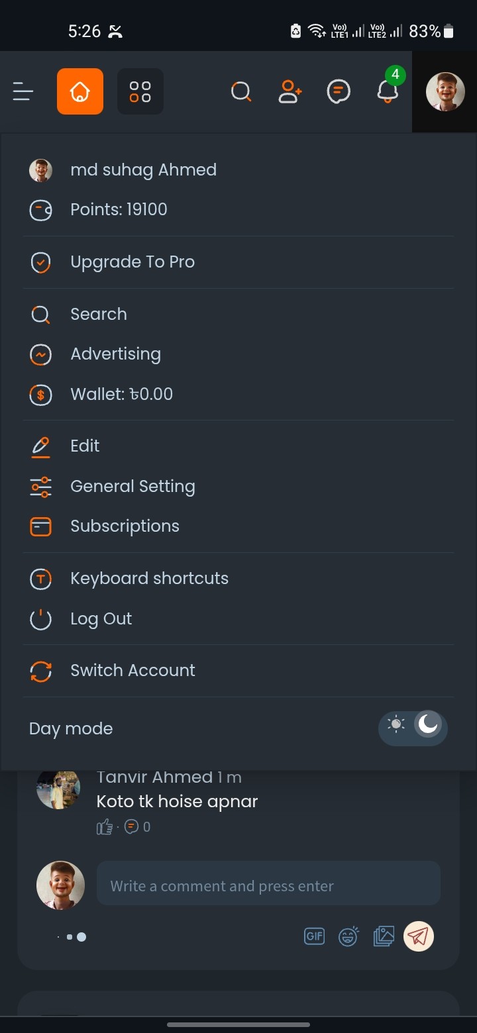
Task: Tap the search magnifier in top bar
Action: (241, 91)
